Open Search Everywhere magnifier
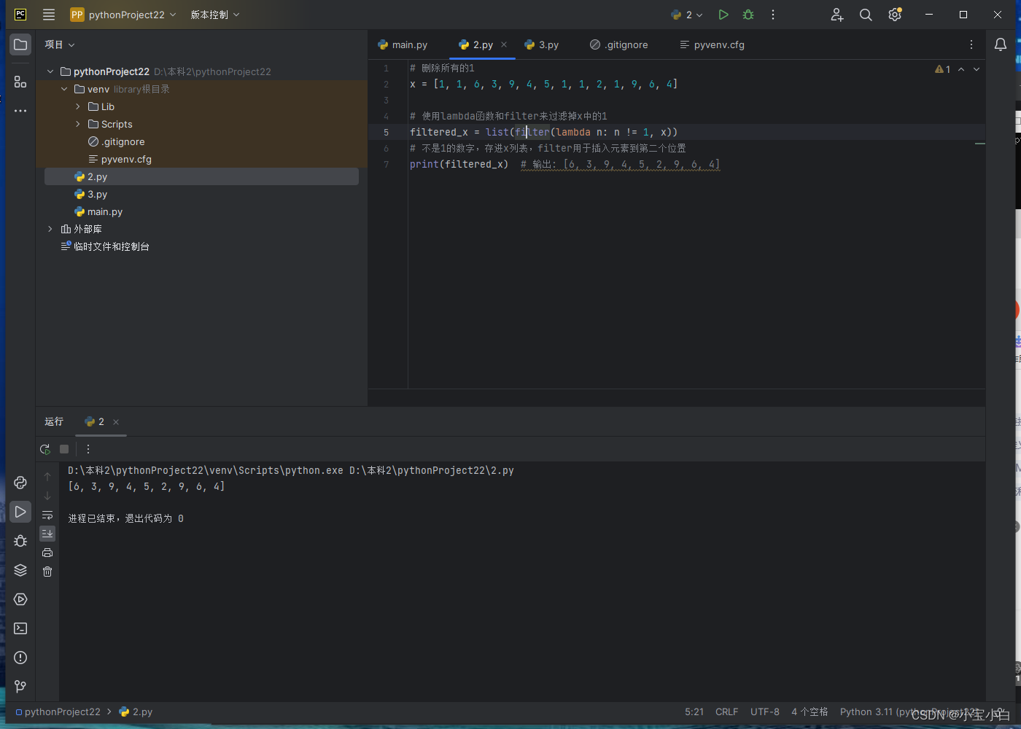The height and width of the screenshot is (729, 1021). click(866, 15)
